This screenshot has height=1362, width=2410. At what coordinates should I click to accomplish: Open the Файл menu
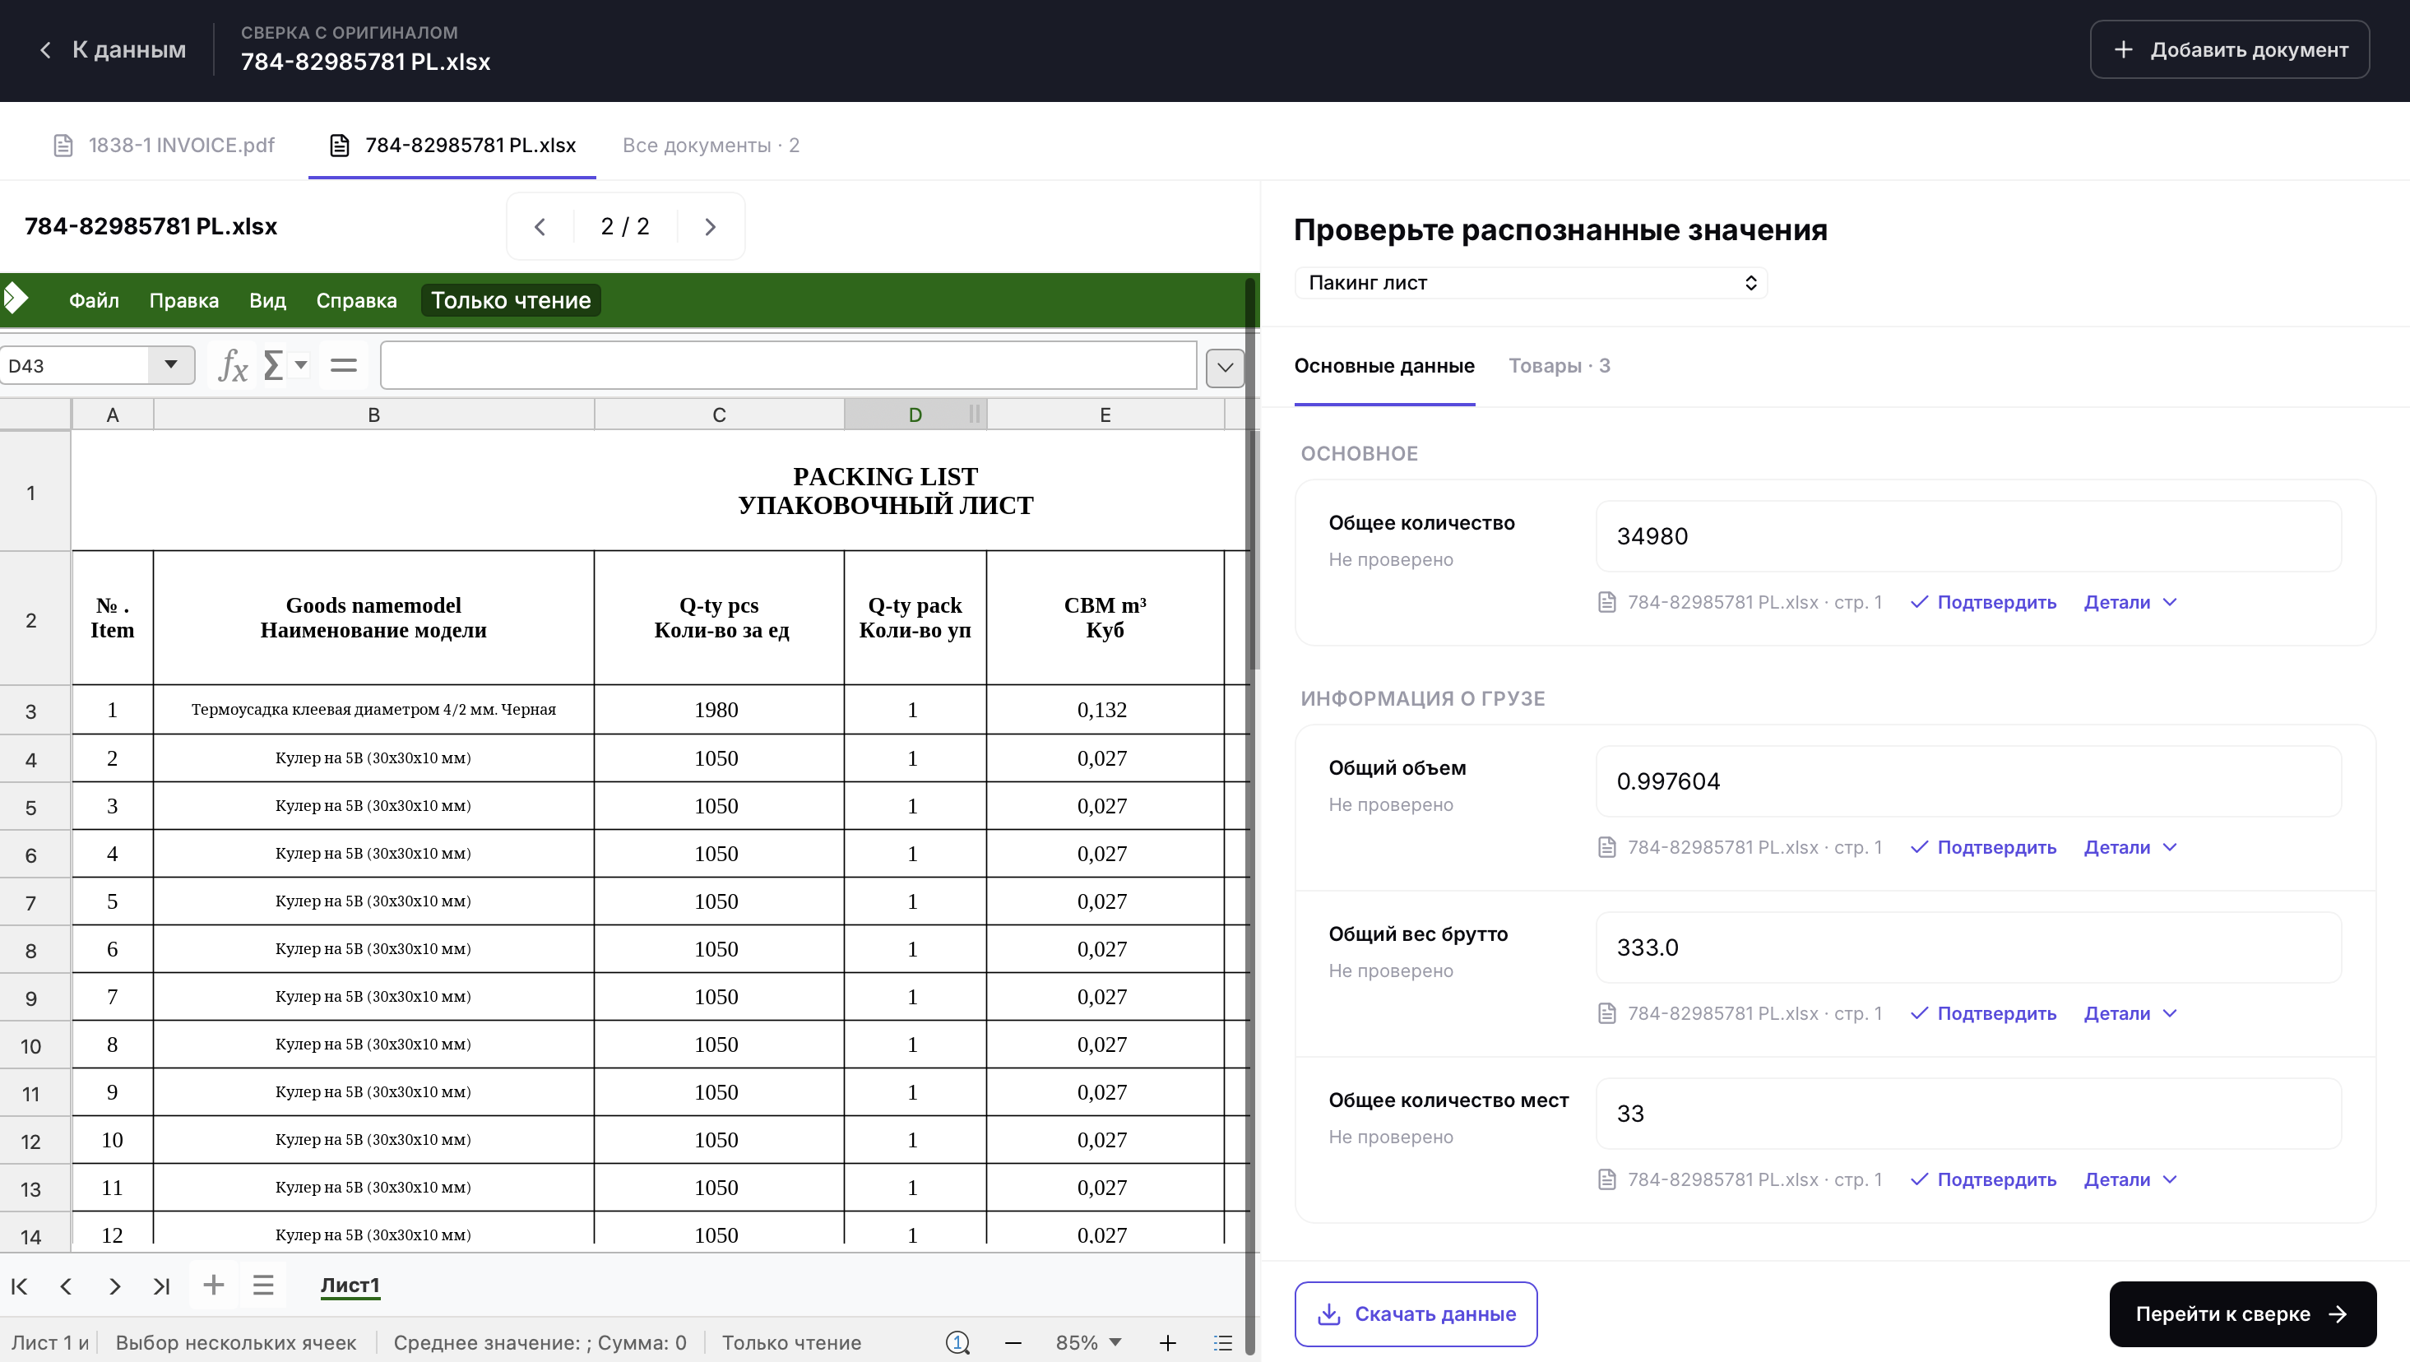click(x=94, y=300)
